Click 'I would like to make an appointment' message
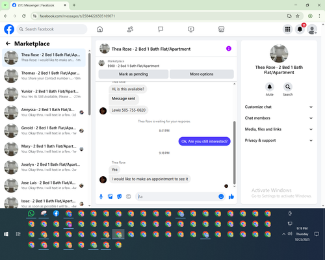Viewport: 325px width, 260px height. 149,179
